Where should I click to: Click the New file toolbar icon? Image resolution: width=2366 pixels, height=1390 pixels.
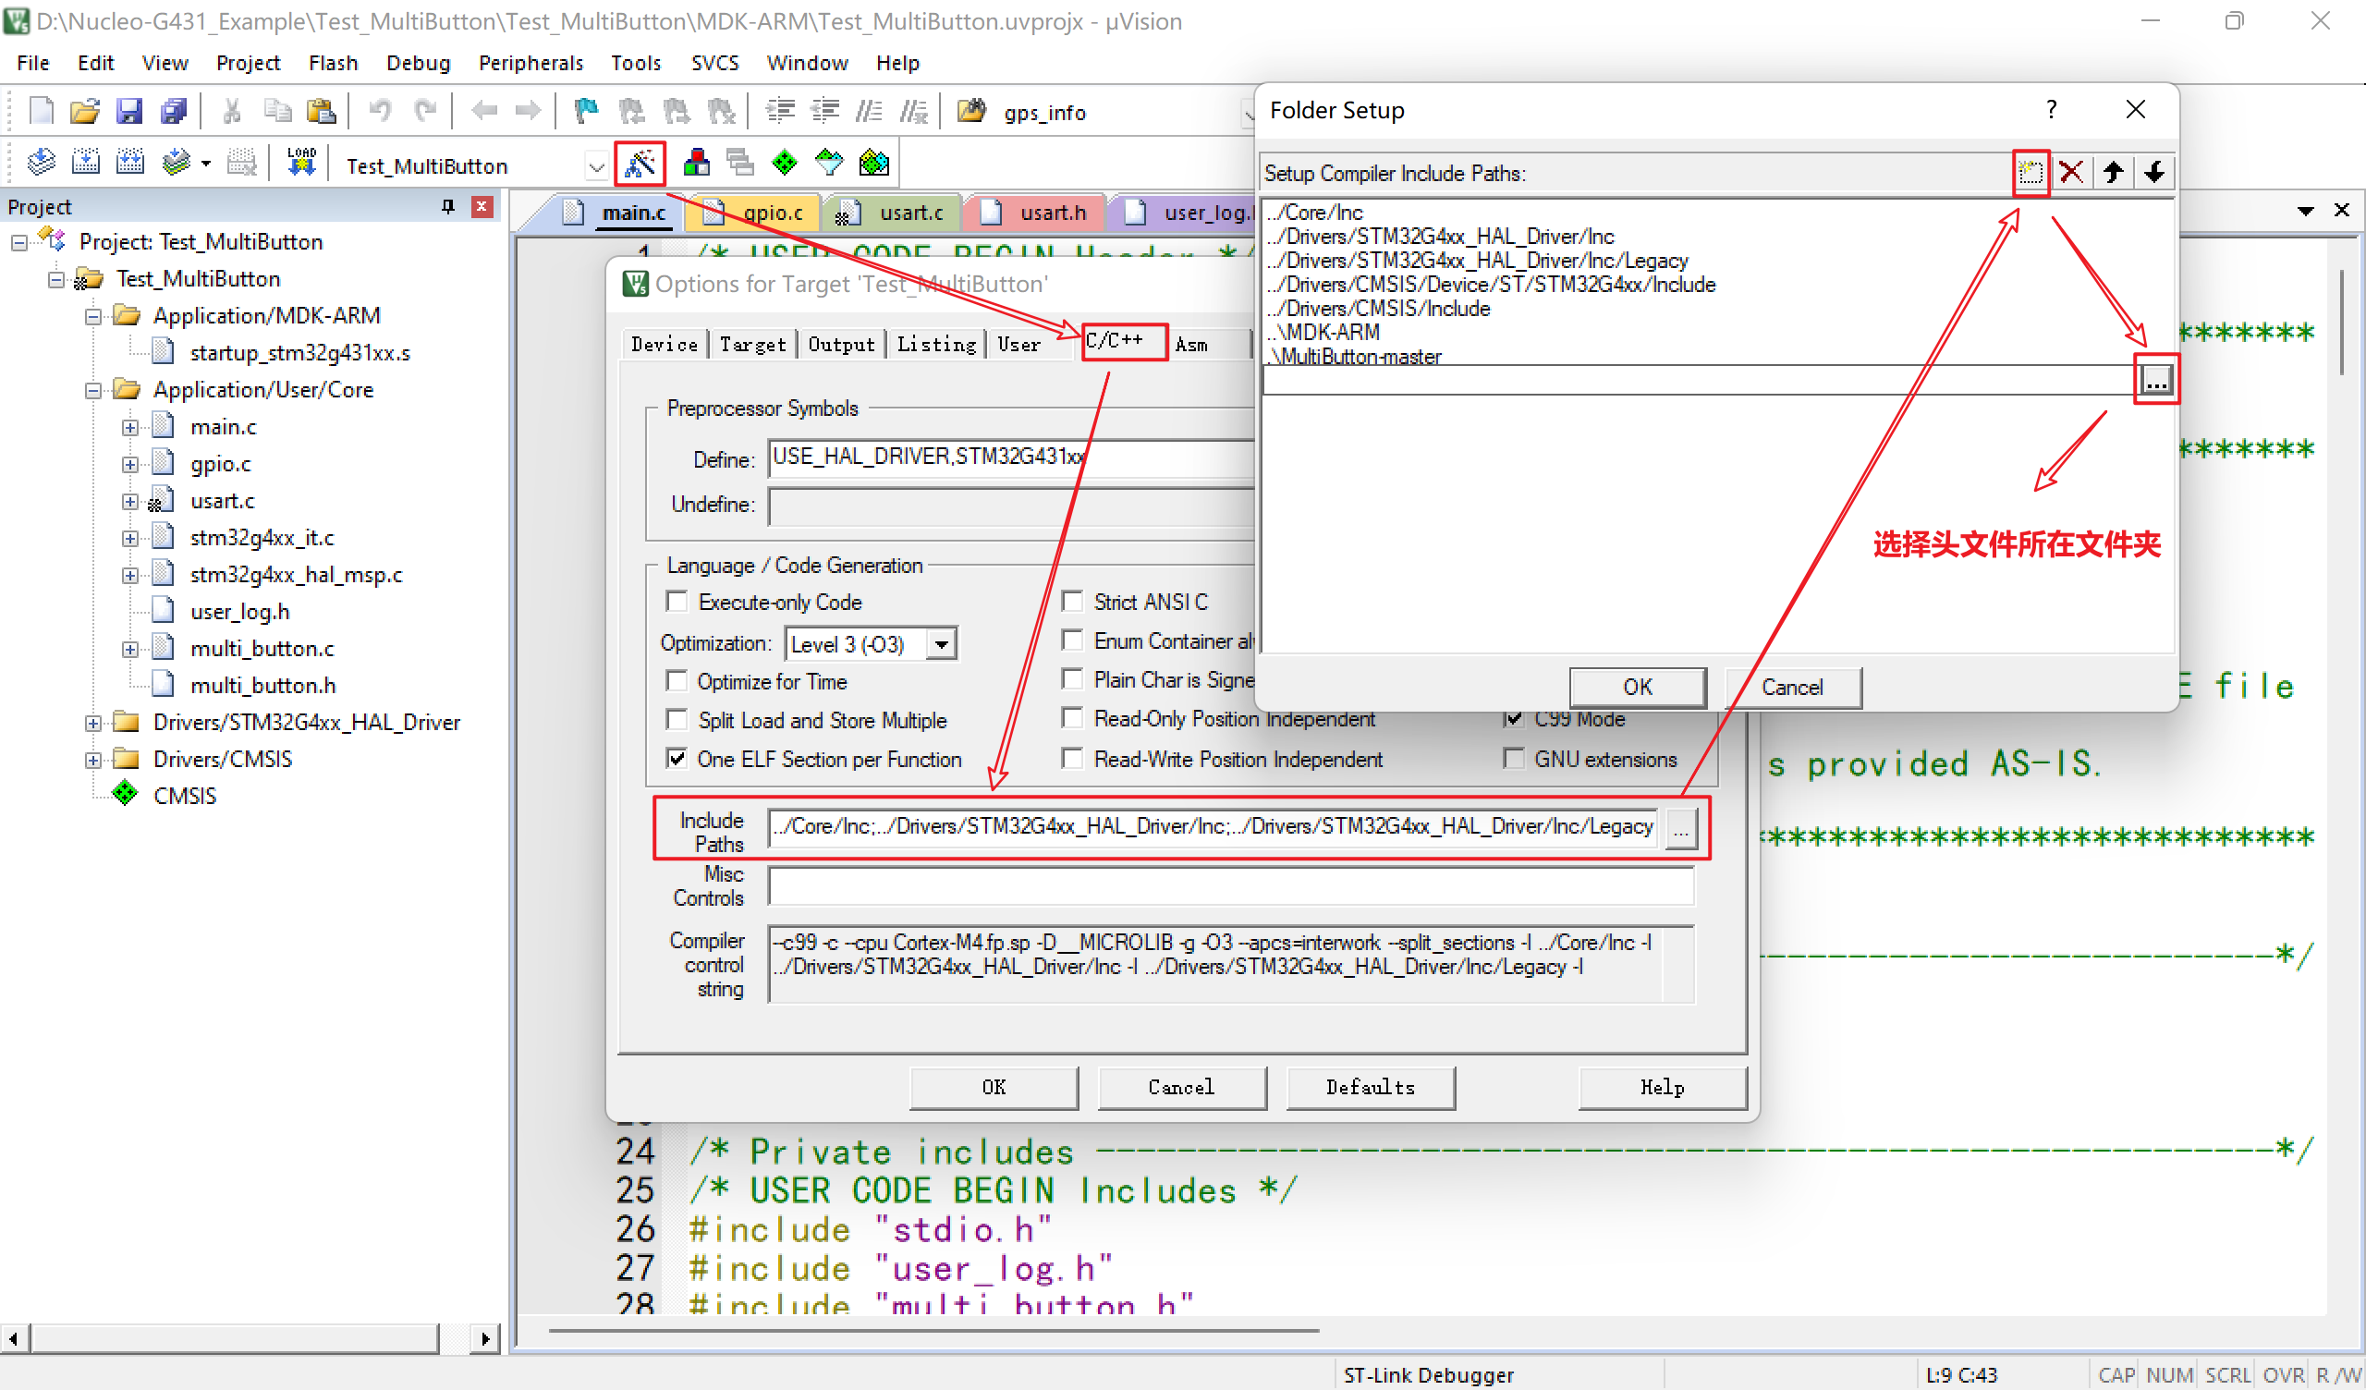click(x=42, y=111)
